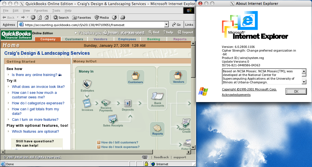Screen dimensions: 312x167
Task: Open the address bar dropdown arrow
Action: point(167,24)
